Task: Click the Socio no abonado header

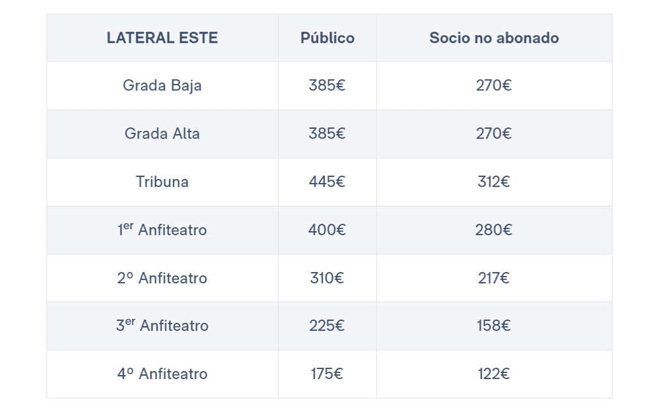Action: [494, 38]
